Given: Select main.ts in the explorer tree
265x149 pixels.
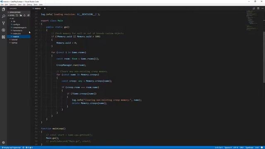Looking at the screenshot, I should 19,37.
